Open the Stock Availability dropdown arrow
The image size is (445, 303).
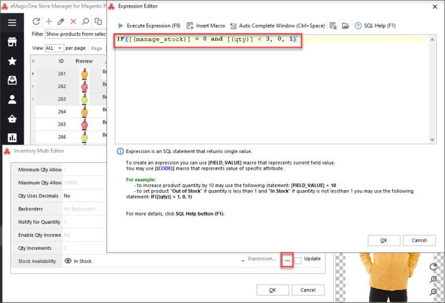pyautogui.click(x=242, y=261)
